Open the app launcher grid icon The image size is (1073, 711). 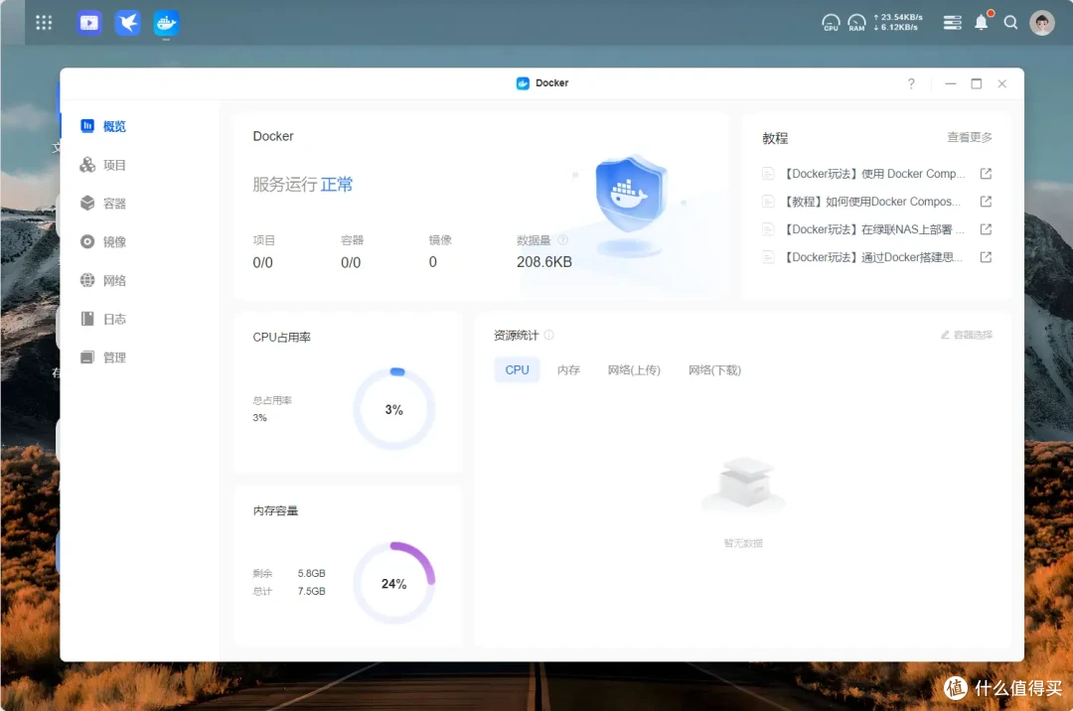(44, 23)
